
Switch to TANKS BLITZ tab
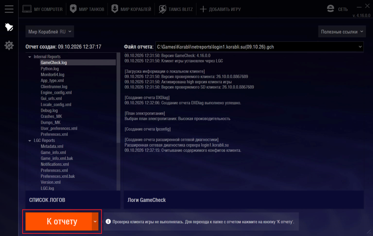176,9
